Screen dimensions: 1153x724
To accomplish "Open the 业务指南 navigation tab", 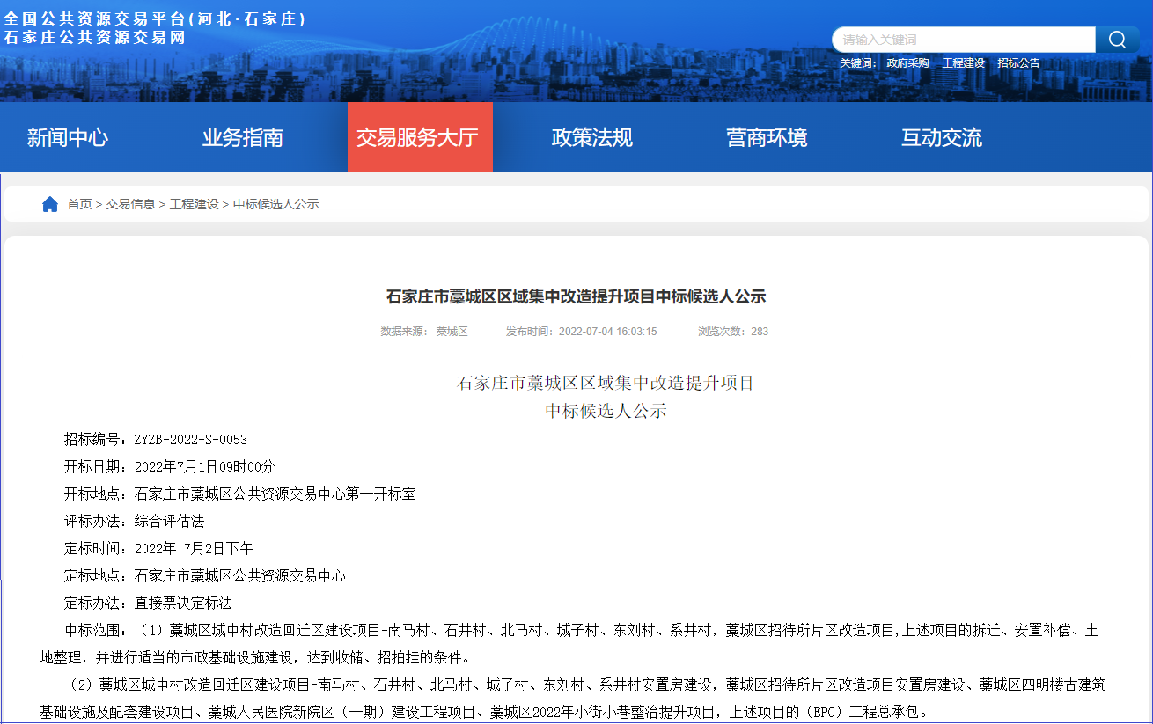I will coord(243,138).
